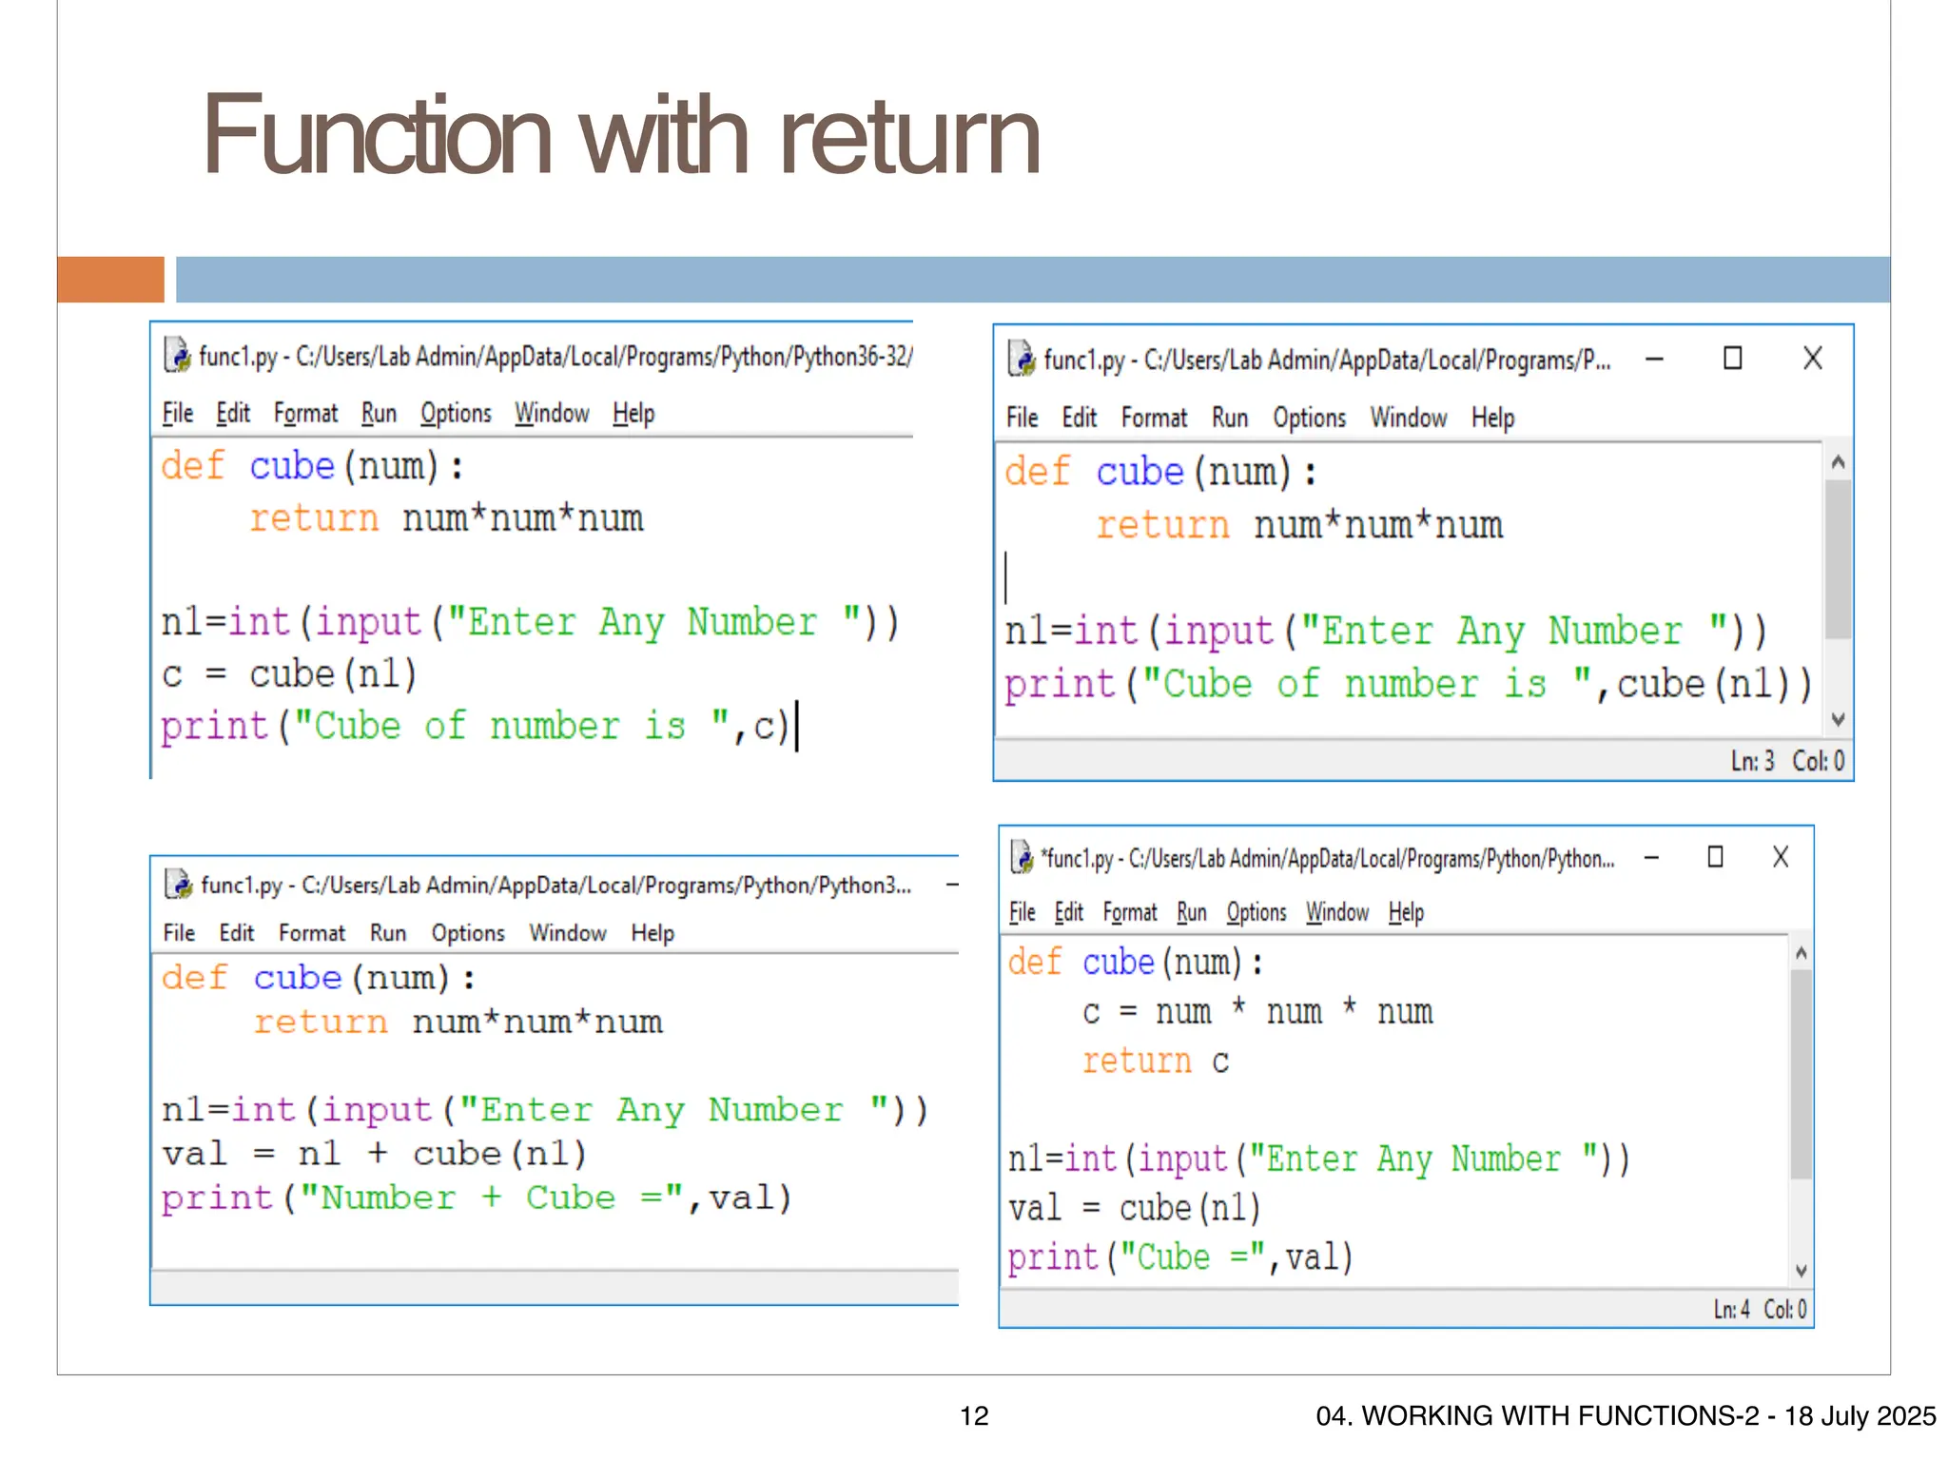The image size is (1948, 1461).
Task: Minimize the top-right func1.py window
Action: click(x=1655, y=359)
